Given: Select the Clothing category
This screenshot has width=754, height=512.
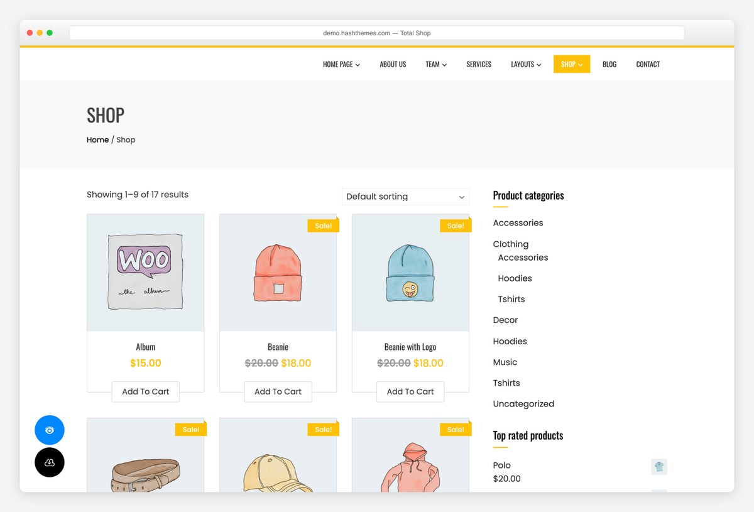Looking at the screenshot, I should coord(511,244).
